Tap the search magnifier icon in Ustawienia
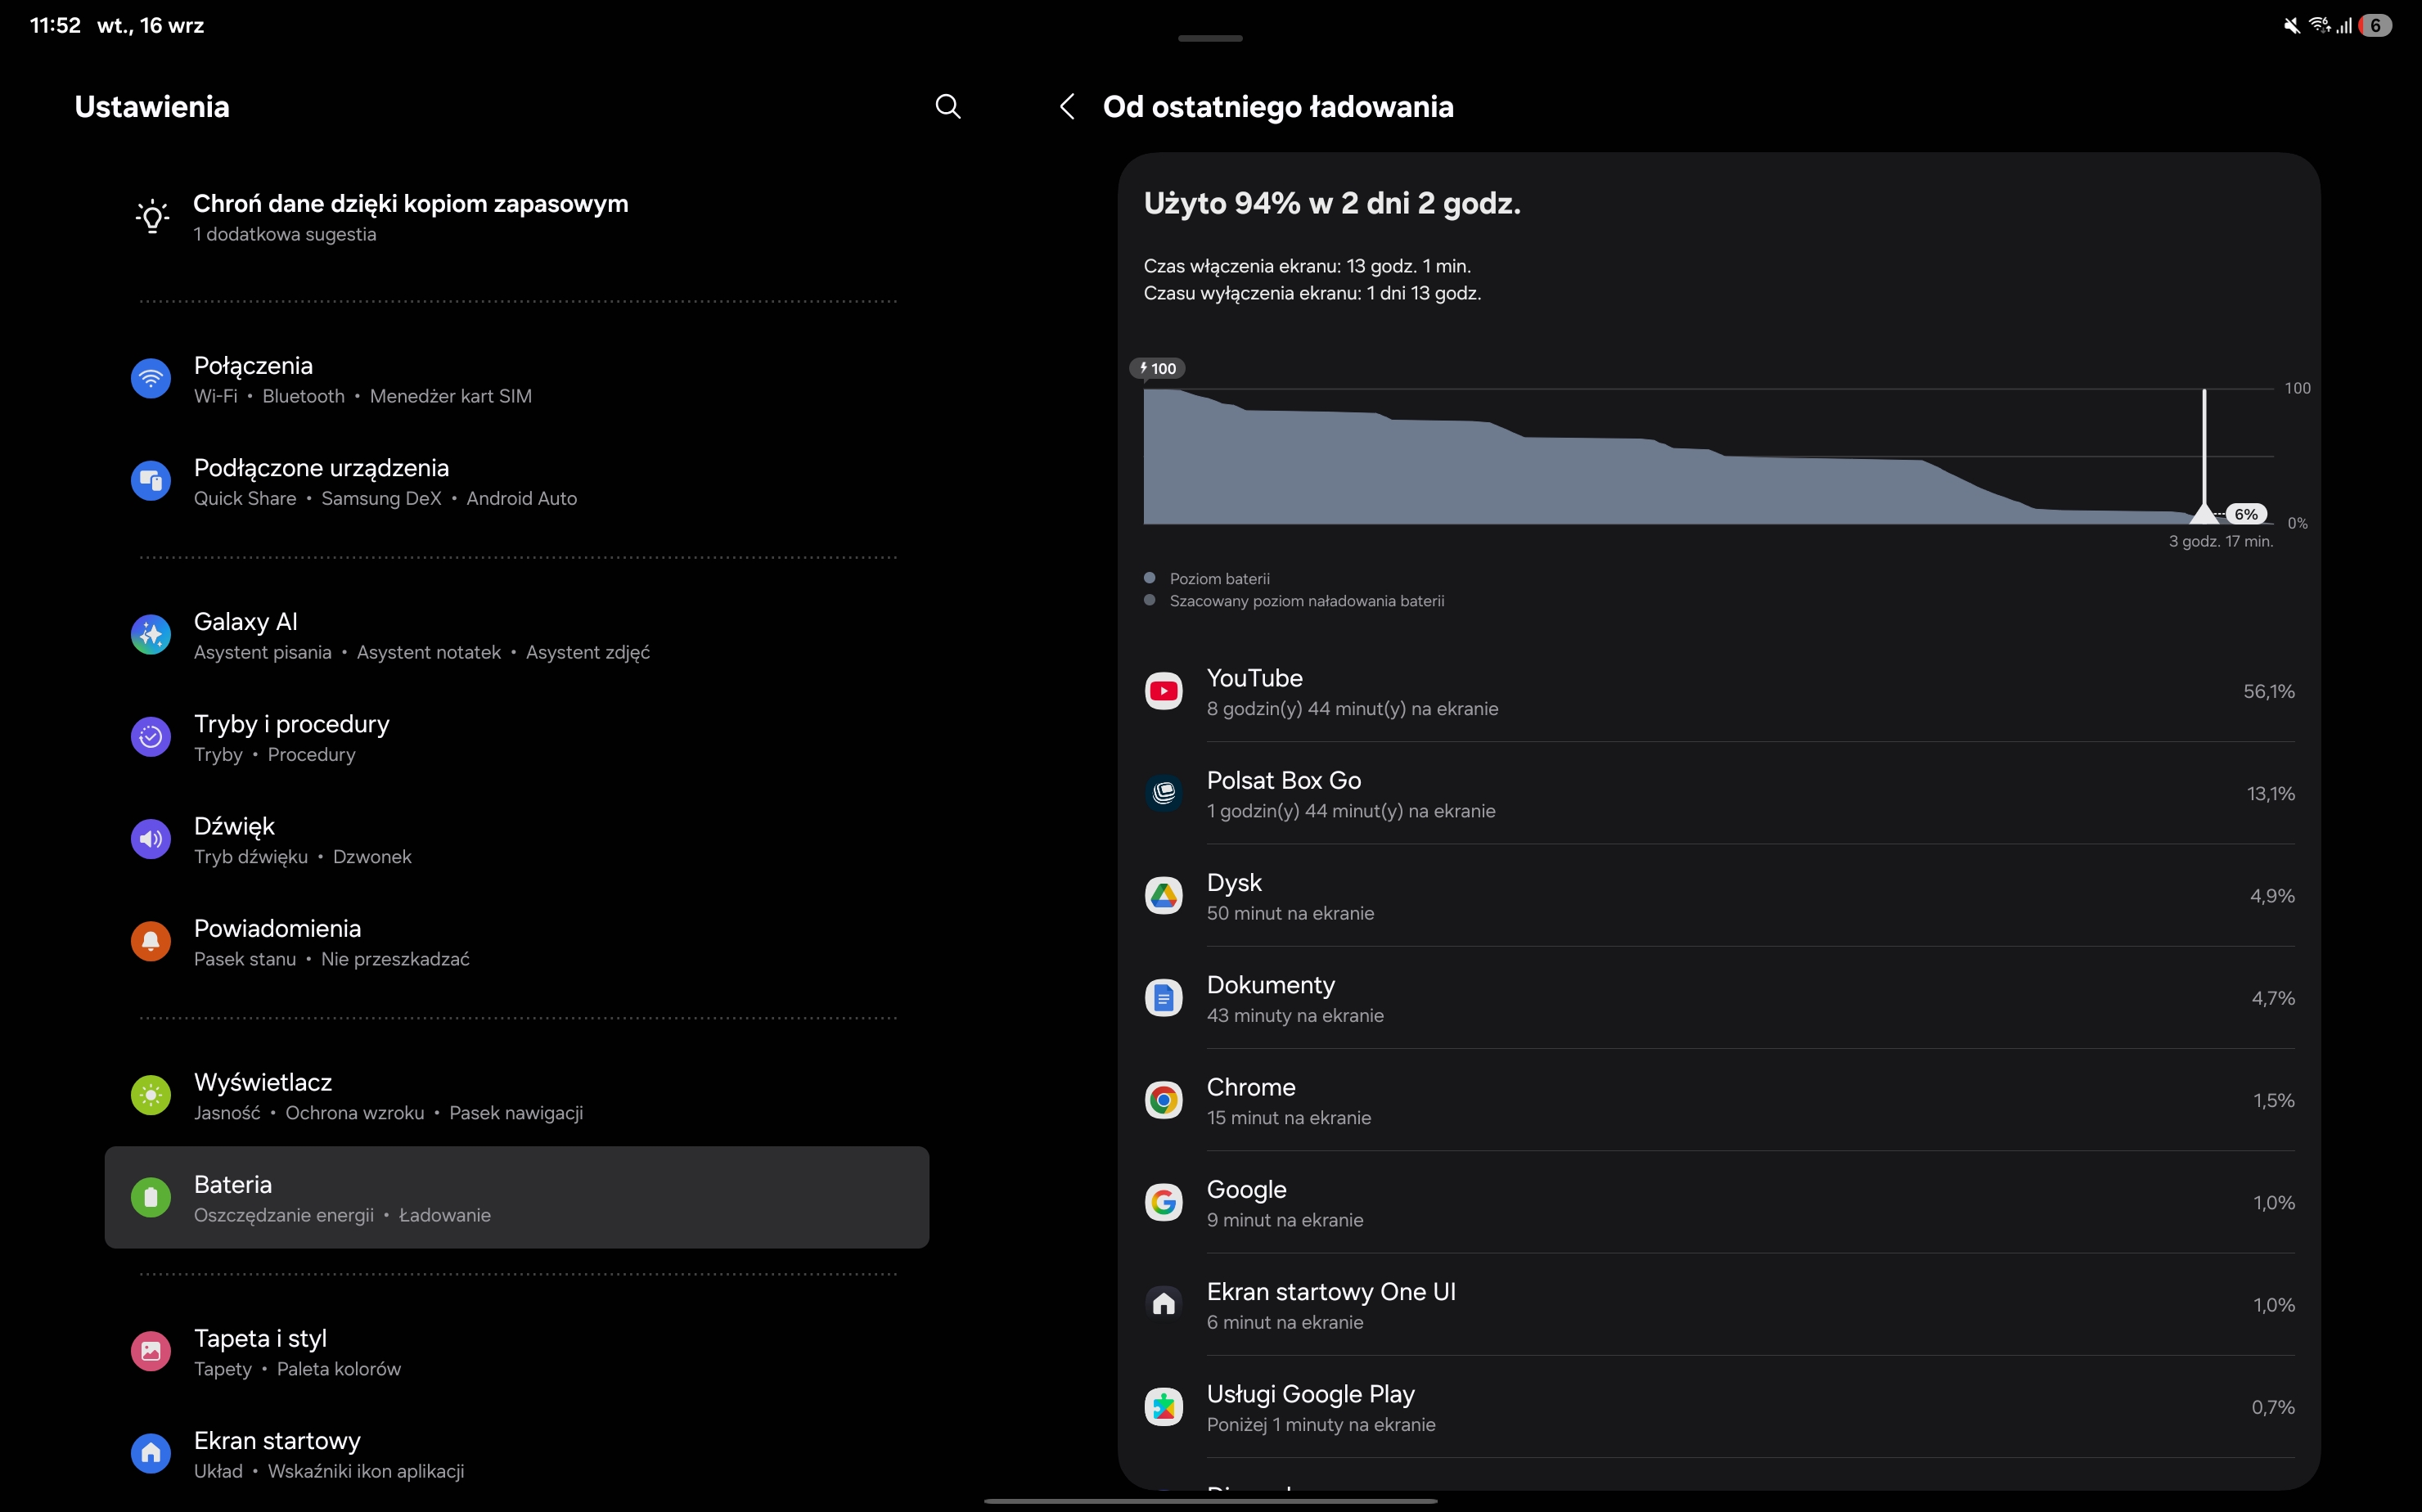This screenshot has height=1512, width=2422. click(x=947, y=107)
